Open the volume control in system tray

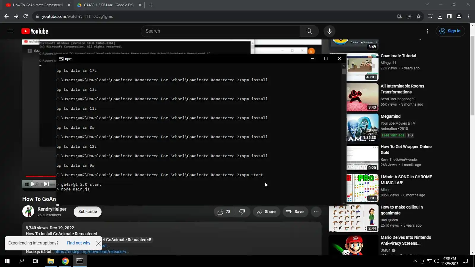(436, 261)
